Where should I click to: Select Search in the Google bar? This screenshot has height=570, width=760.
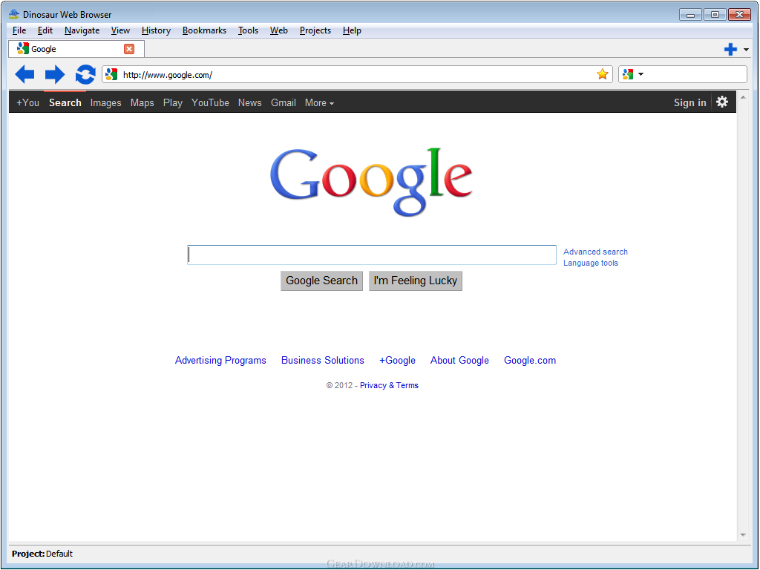[65, 102]
